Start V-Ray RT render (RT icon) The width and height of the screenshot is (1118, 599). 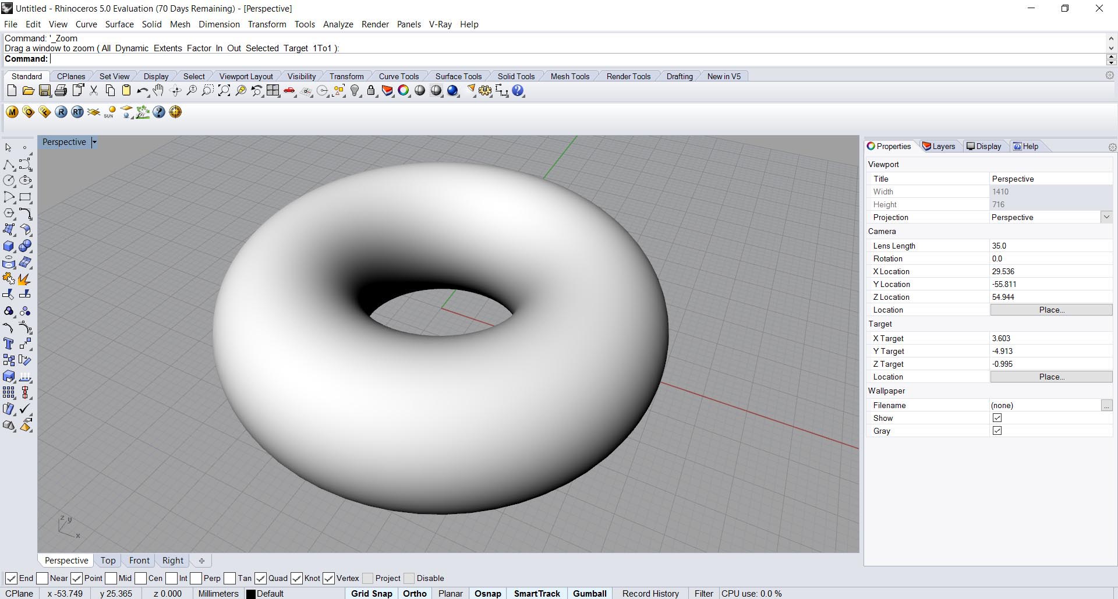(x=77, y=112)
